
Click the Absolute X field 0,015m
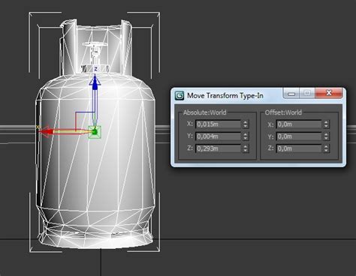pos(218,124)
